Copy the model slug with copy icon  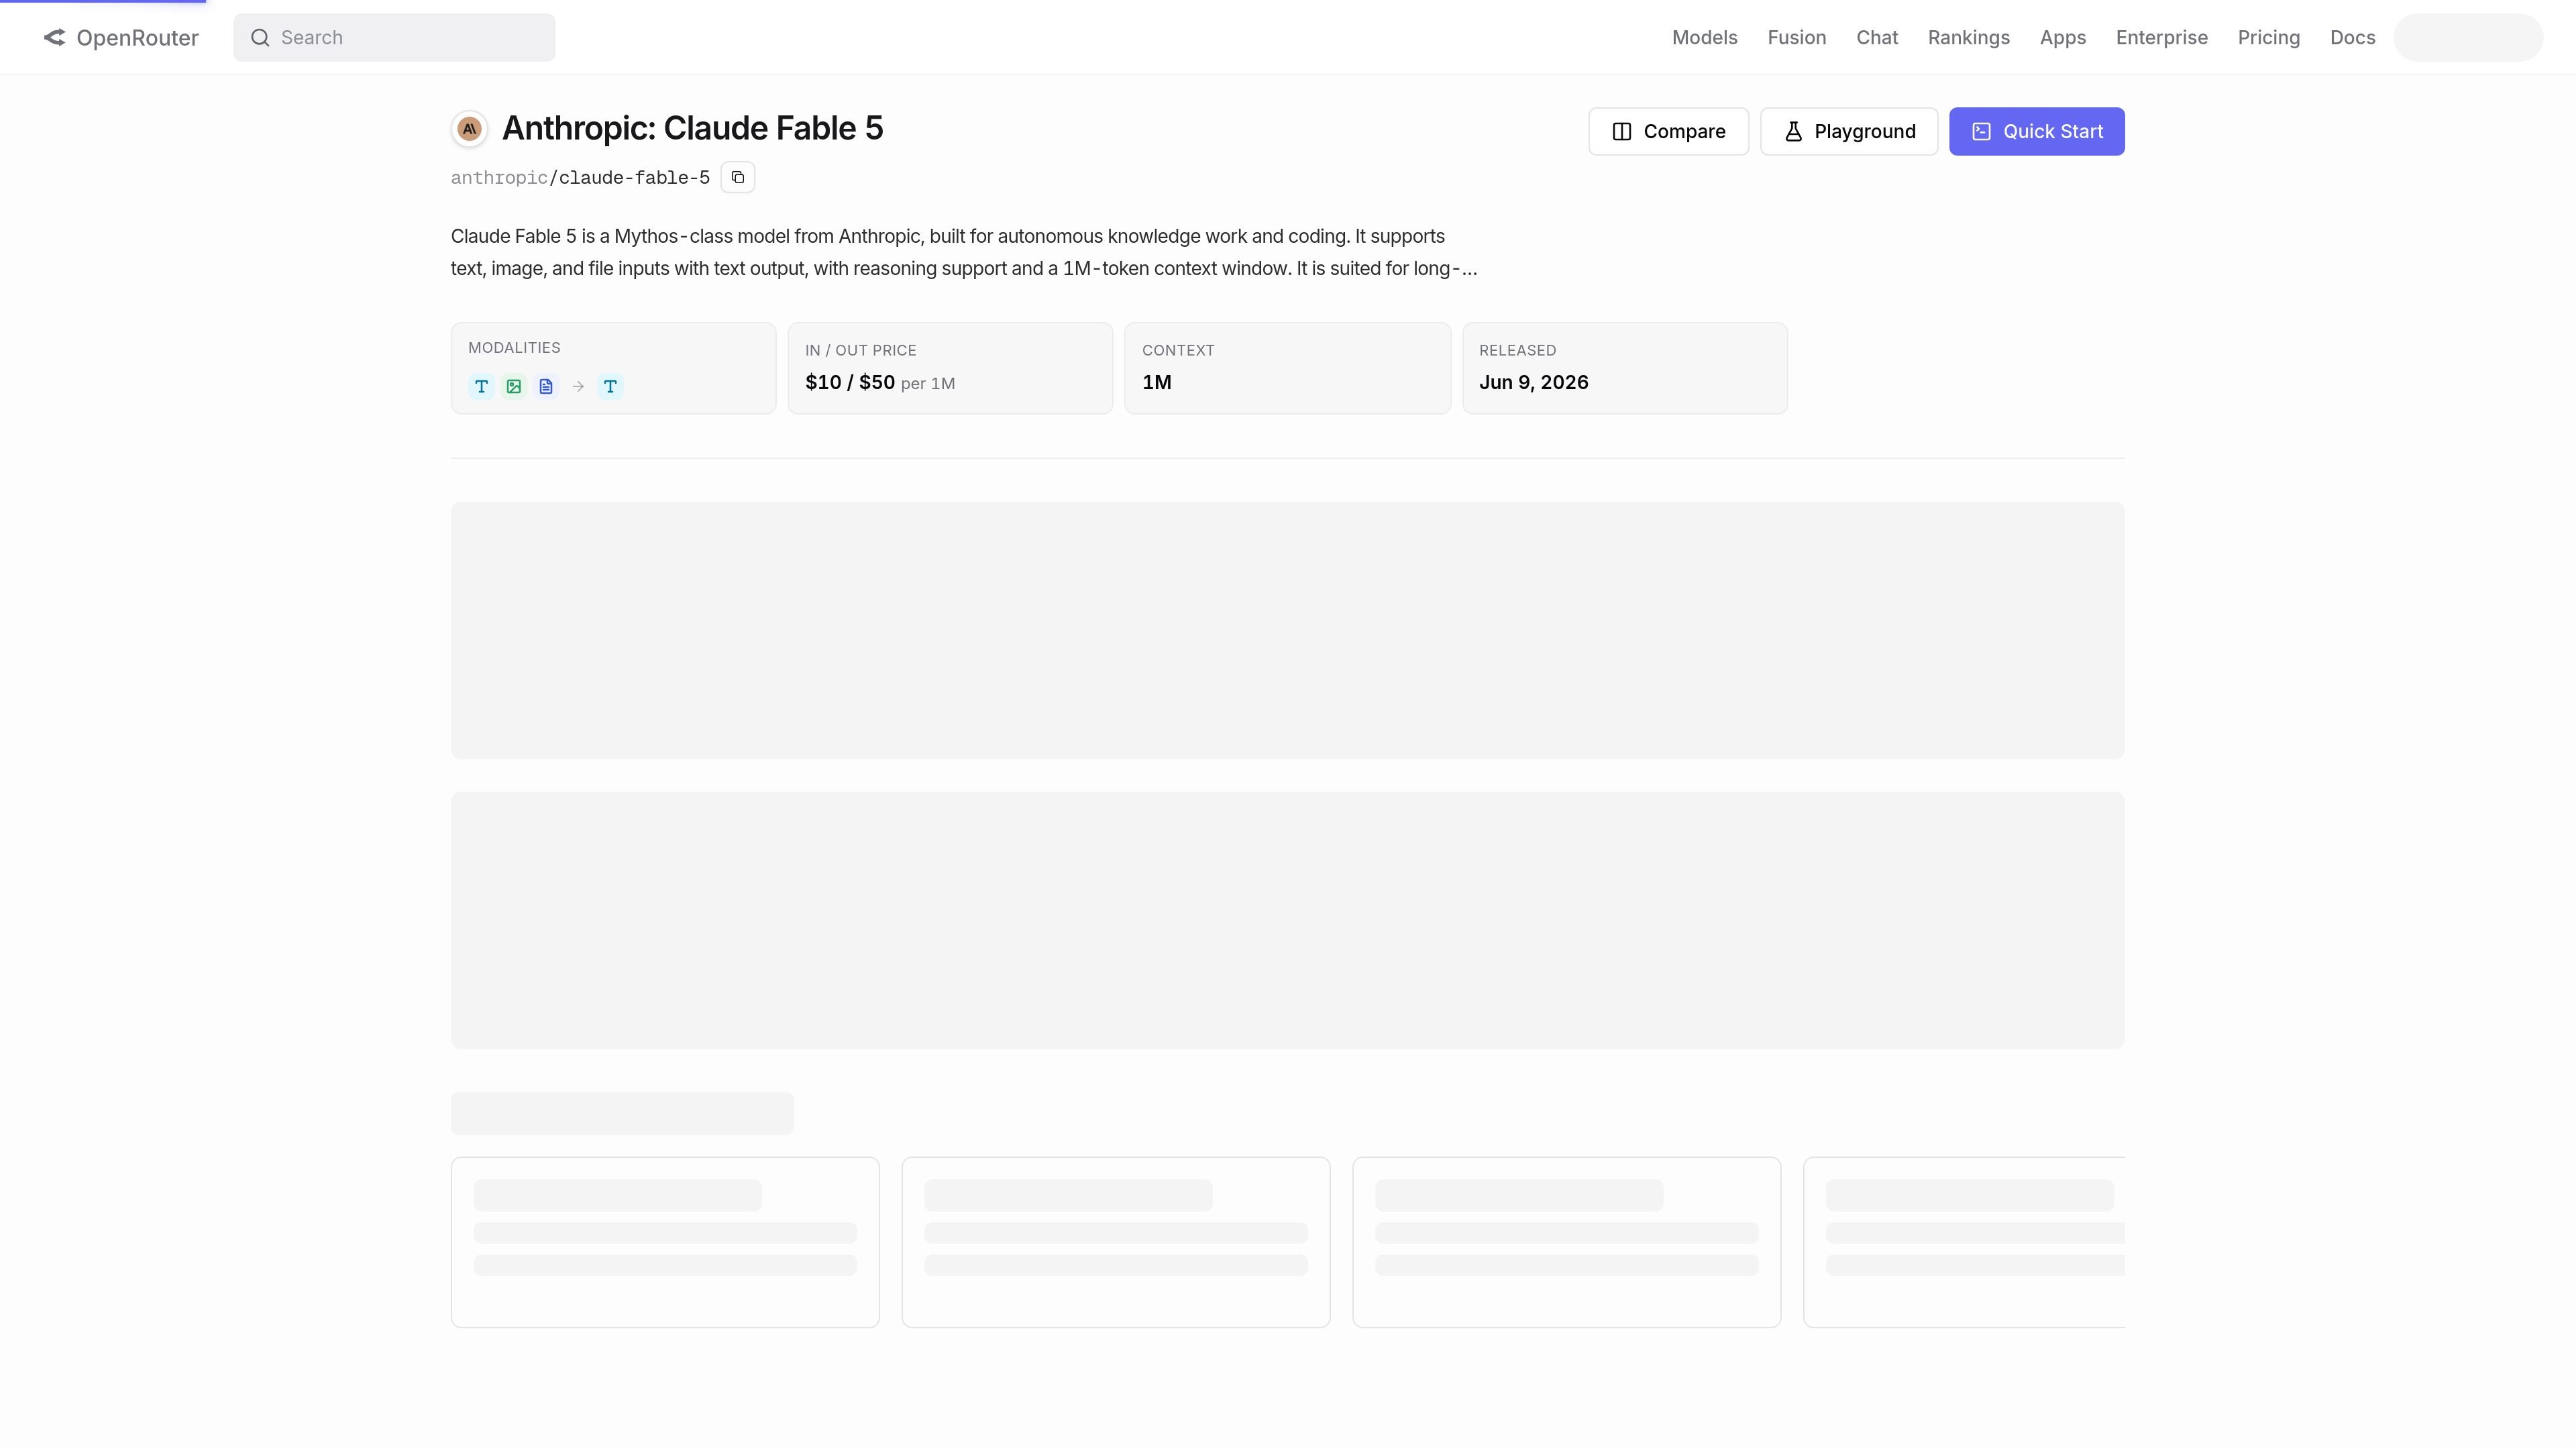pyautogui.click(x=738, y=178)
